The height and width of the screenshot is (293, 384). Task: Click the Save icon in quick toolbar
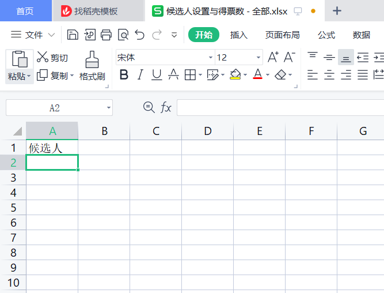[x=73, y=35]
